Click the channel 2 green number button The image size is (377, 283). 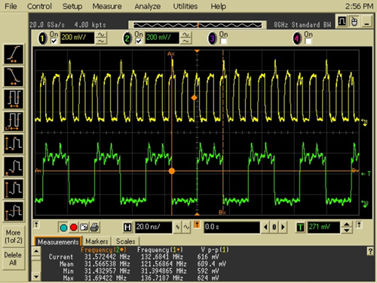(127, 38)
